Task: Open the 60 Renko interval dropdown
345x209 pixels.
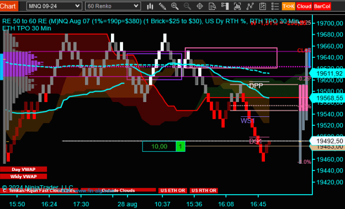Action: tap(113, 6)
